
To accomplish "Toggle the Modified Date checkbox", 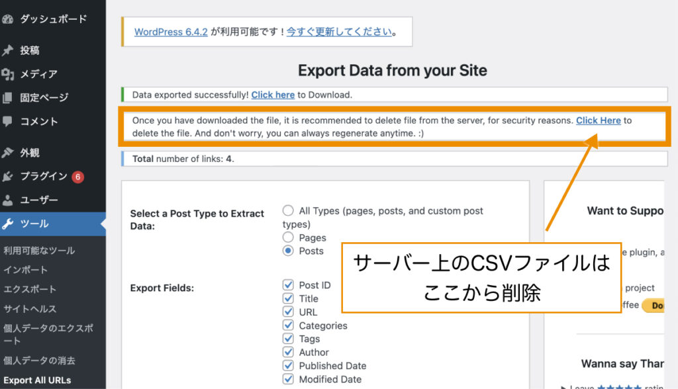I will coord(288,379).
